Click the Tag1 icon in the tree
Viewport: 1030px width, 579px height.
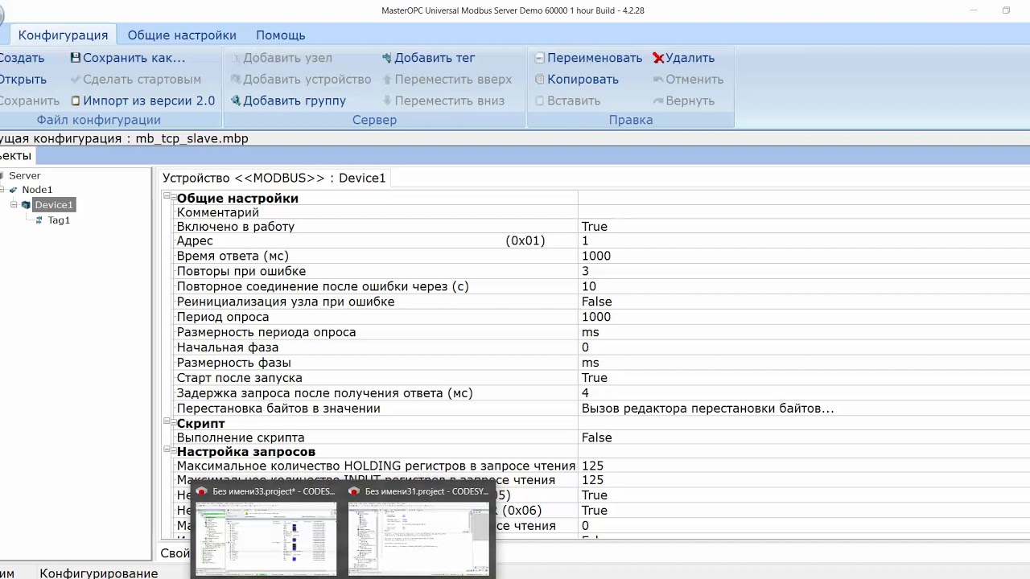(x=39, y=220)
